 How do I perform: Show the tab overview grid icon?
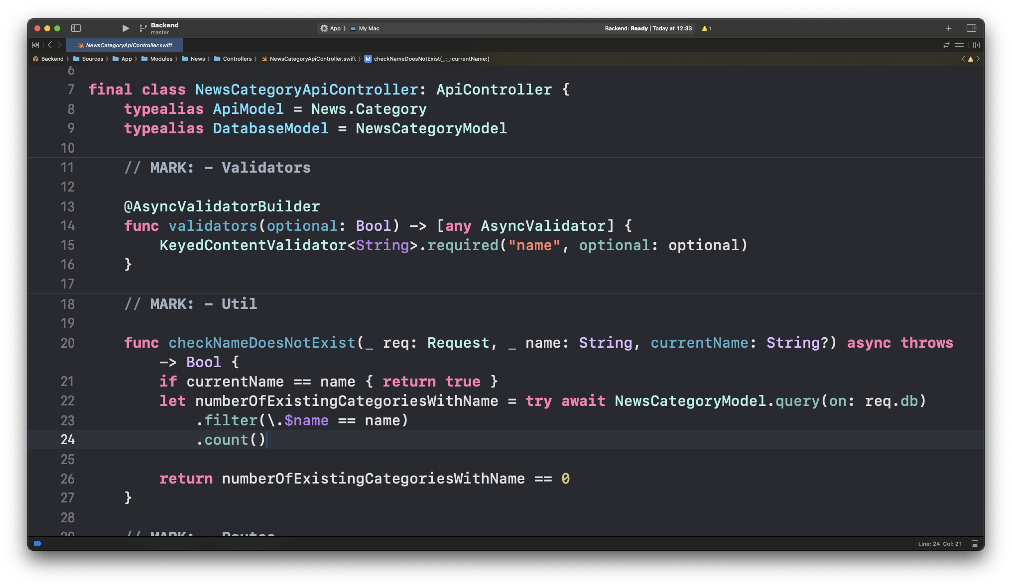(x=35, y=45)
